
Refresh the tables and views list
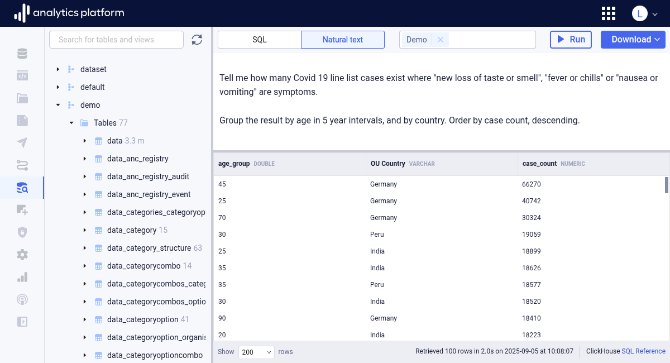197,40
